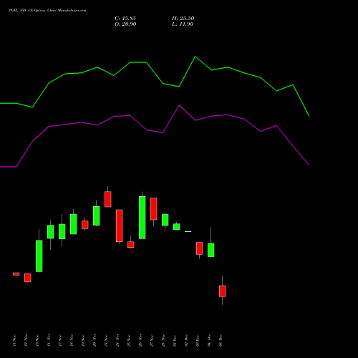Click the last red candle at far right
Image resolution: width=358 pixels, height=358 pixels.
223,291
